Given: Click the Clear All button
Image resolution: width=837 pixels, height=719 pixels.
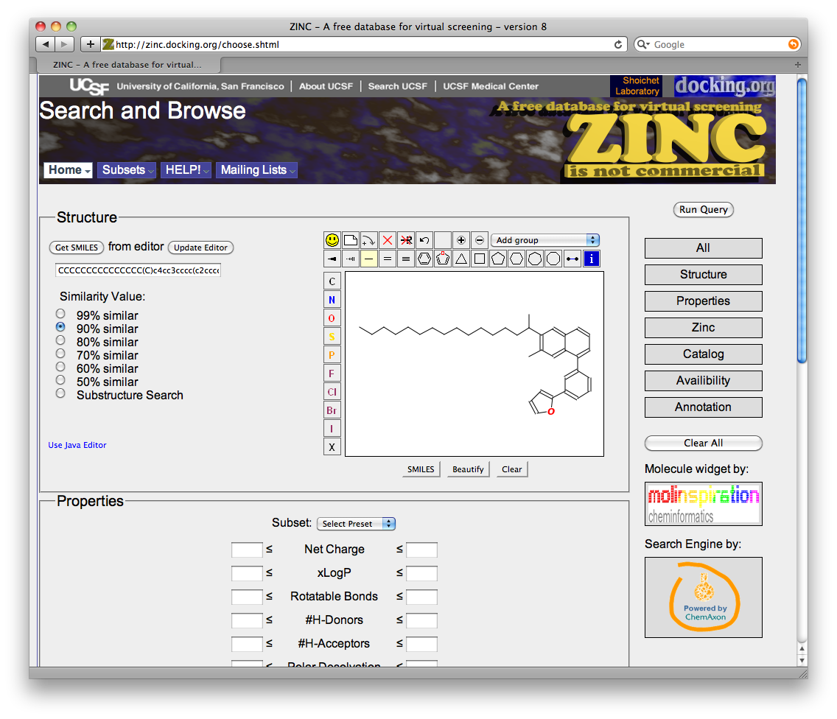Looking at the screenshot, I should [x=704, y=443].
